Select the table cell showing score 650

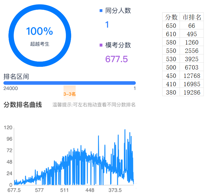pos(171,26)
